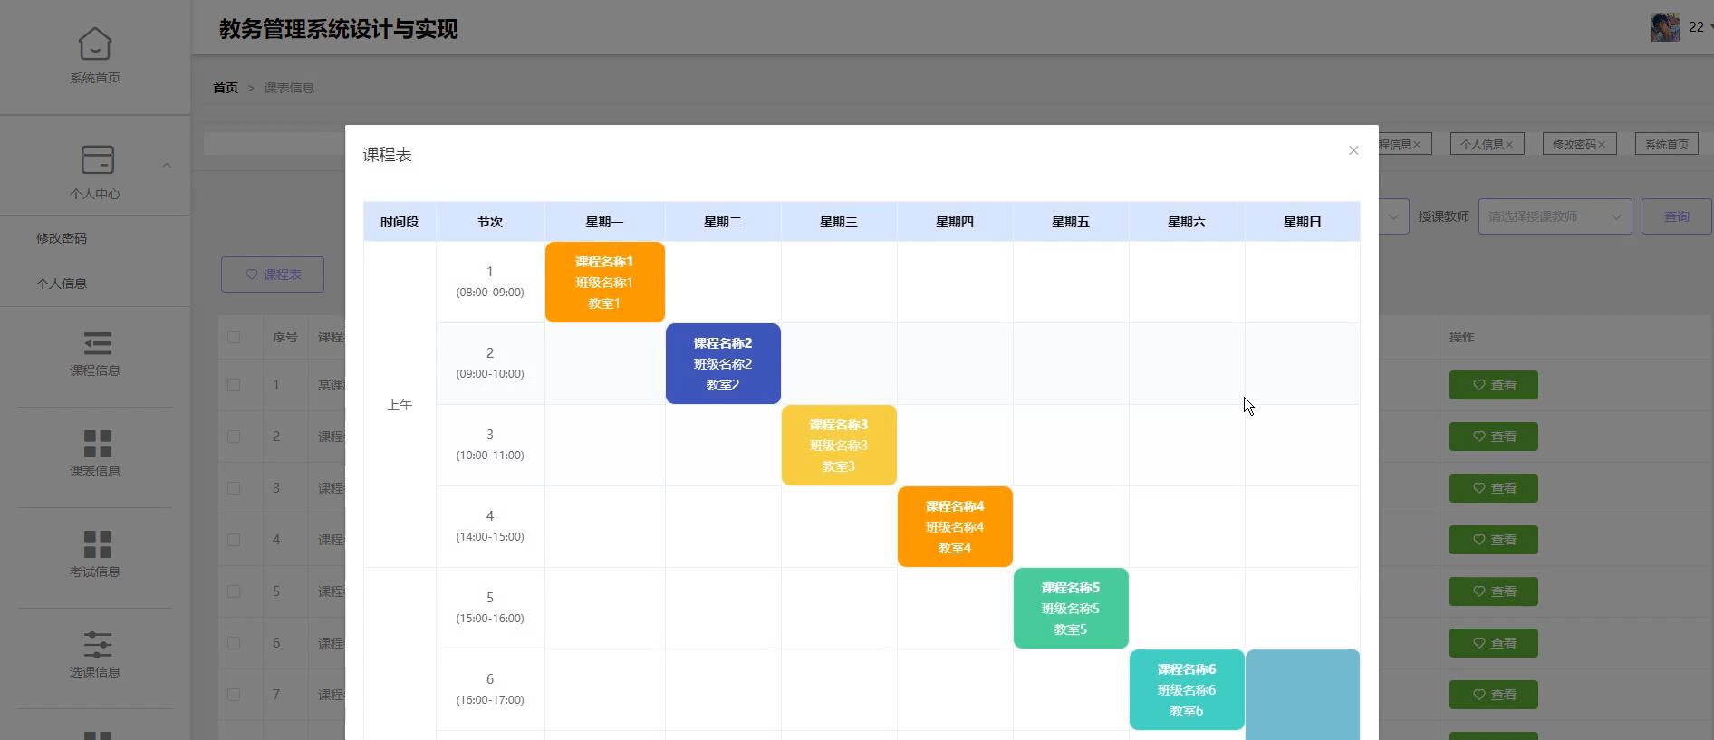This screenshot has height=740, width=1714.
Task: Select the yellow 课程名称3 course block
Action: pyautogui.click(x=839, y=445)
